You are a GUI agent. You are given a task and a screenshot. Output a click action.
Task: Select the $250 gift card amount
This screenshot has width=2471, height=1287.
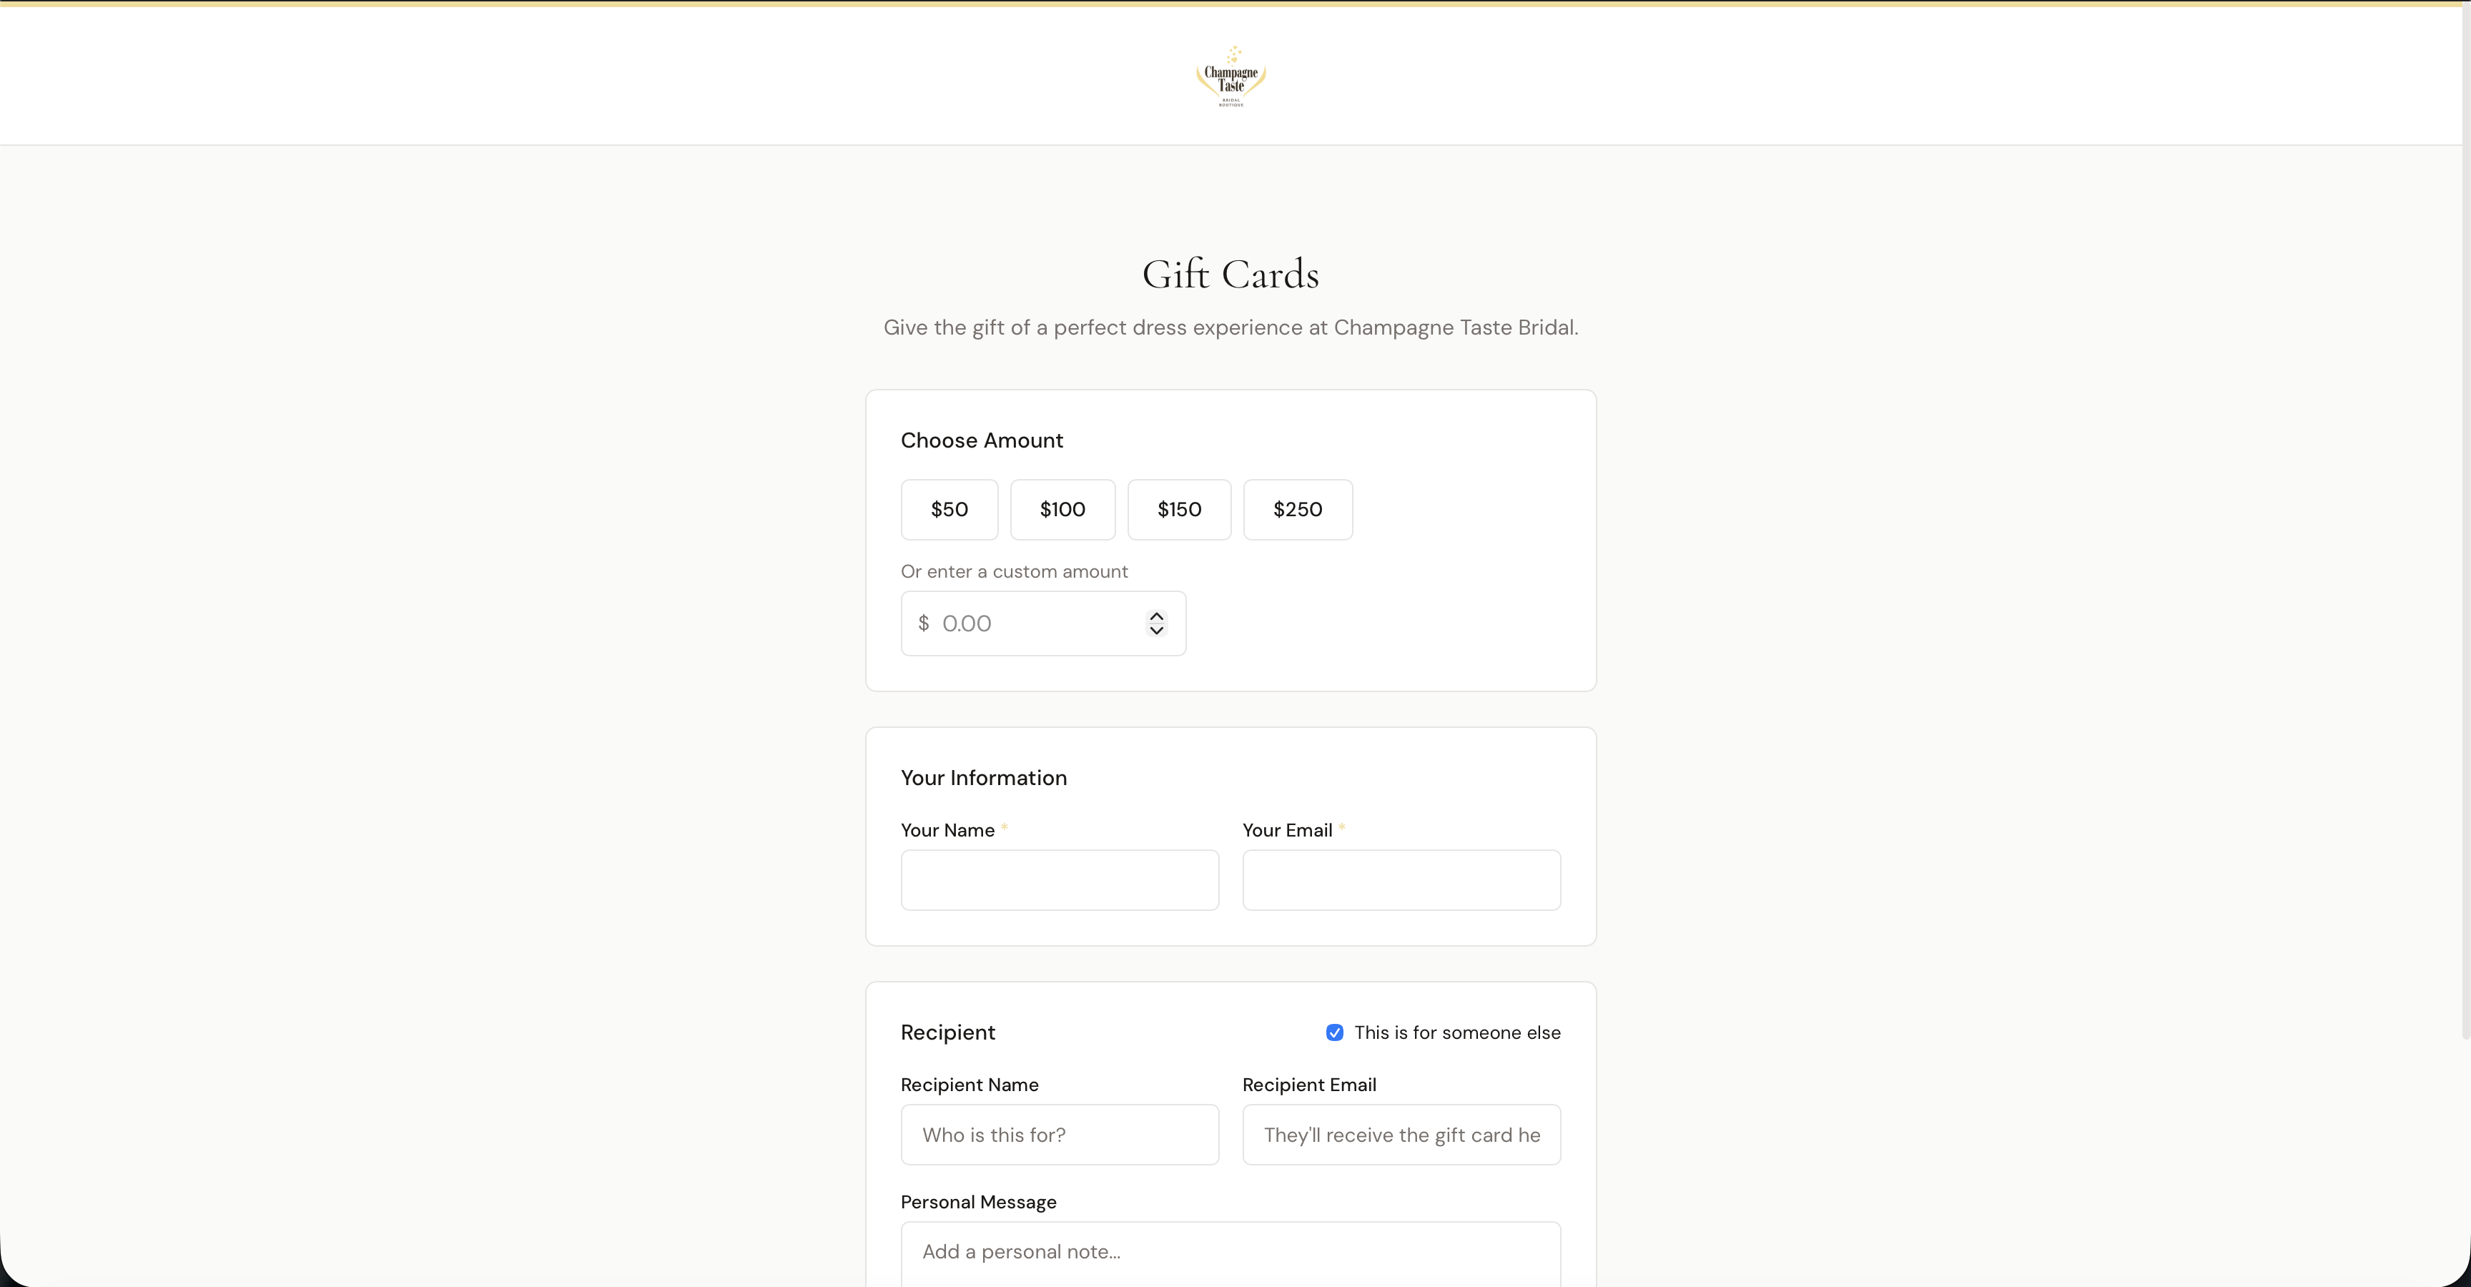point(1297,509)
